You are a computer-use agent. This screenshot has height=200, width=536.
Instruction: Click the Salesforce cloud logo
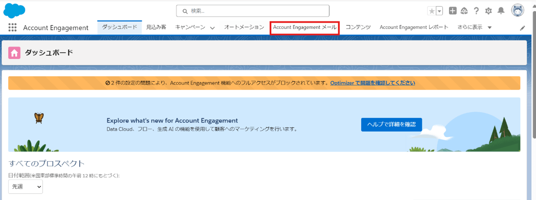(x=14, y=10)
